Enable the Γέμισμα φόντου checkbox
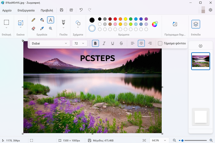This screenshot has width=215, height=143. 160,43
